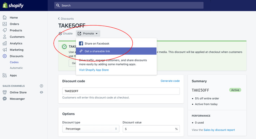Click the Customers person icon

(5, 37)
